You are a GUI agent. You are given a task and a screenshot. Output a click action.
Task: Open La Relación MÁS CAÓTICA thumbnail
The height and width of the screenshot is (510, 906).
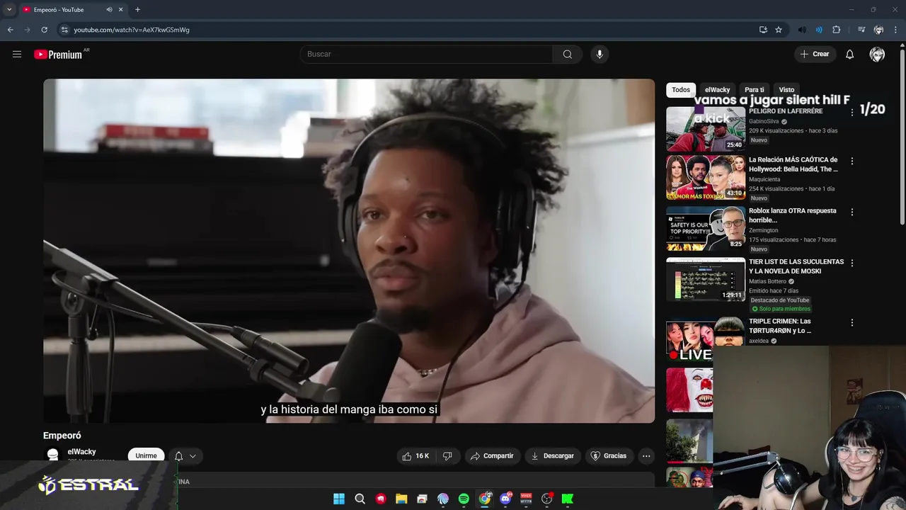point(706,177)
